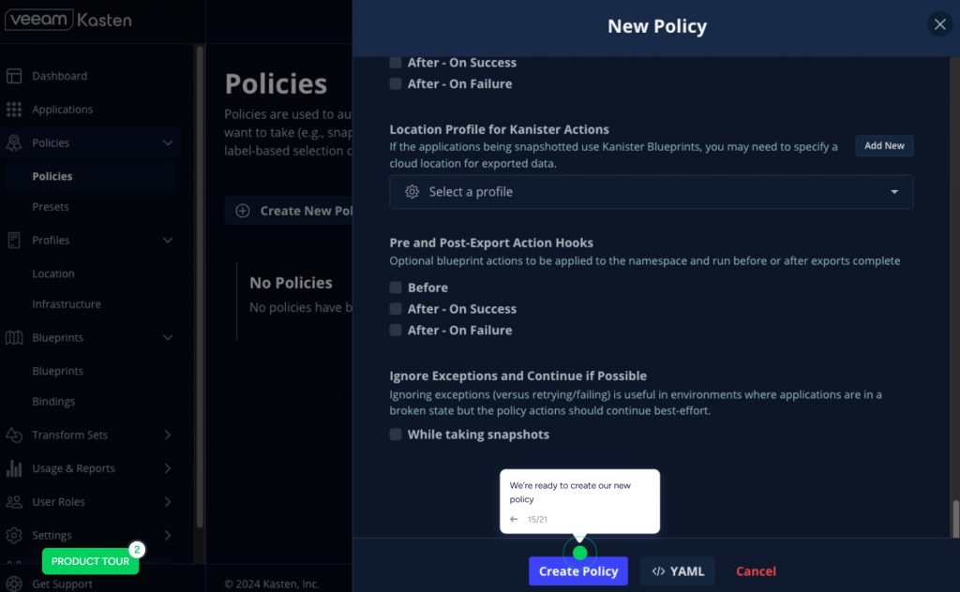Collapse the Policies sidebar section chevron
Image resolution: width=960 pixels, height=592 pixels.
pyautogui.click(x=168, y=143)
